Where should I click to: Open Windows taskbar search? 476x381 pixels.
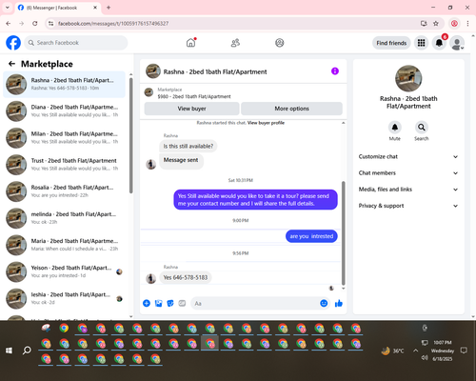coord(27,351)
